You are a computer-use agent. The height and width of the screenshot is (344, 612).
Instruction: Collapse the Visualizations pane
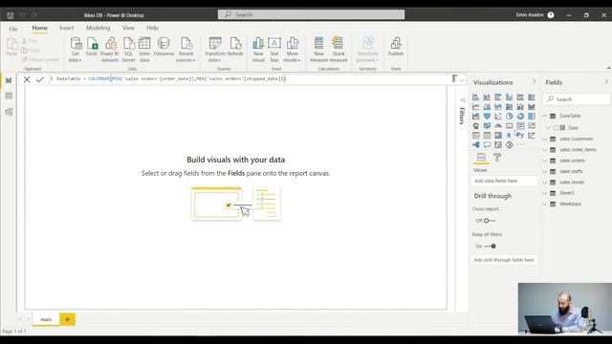coord(534,81)
